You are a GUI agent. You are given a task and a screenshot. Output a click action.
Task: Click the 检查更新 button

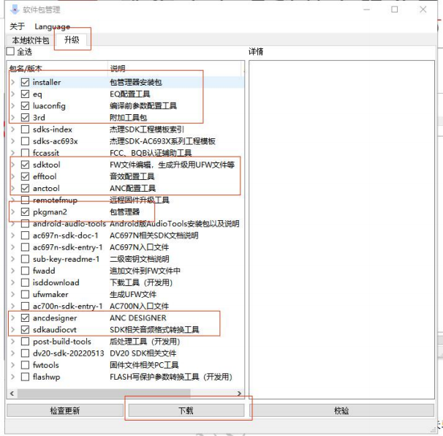tap(65, 410)
